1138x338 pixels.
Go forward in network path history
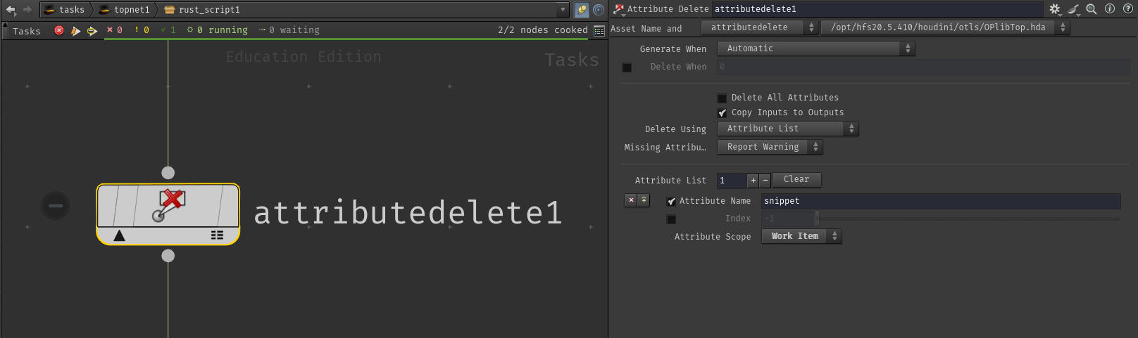coord(27,10)
